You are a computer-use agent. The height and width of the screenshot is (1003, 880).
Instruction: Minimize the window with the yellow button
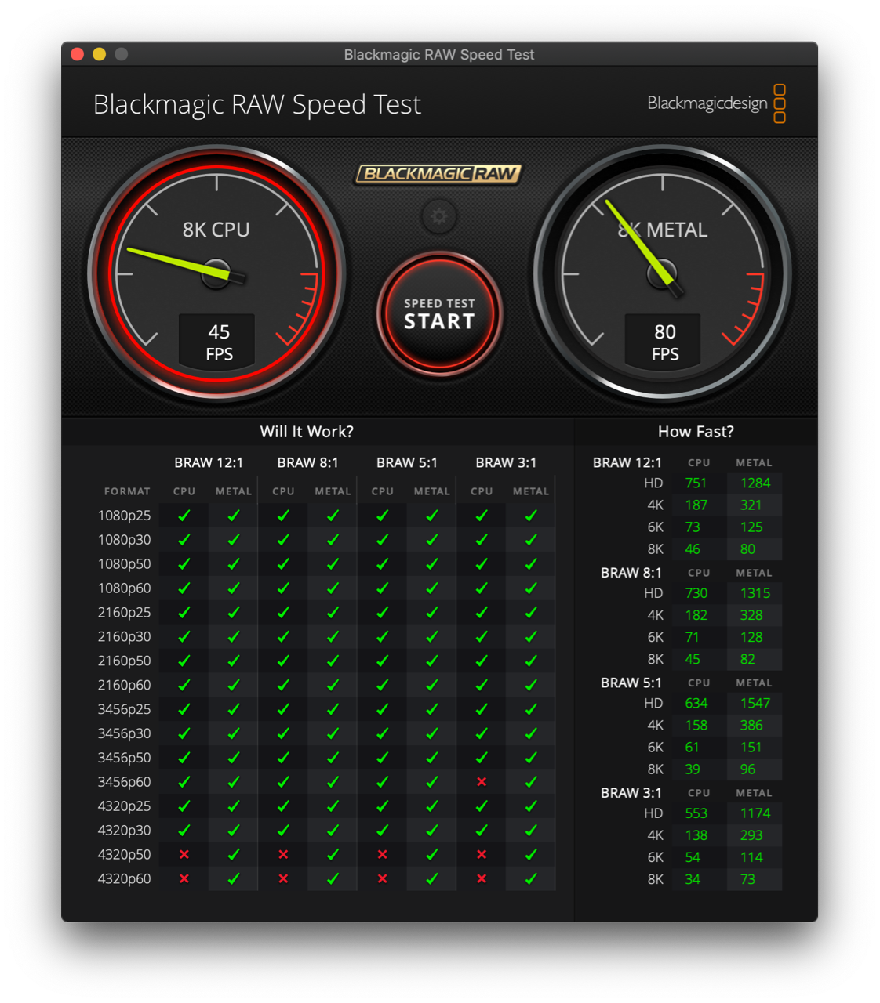pos(99,54)
